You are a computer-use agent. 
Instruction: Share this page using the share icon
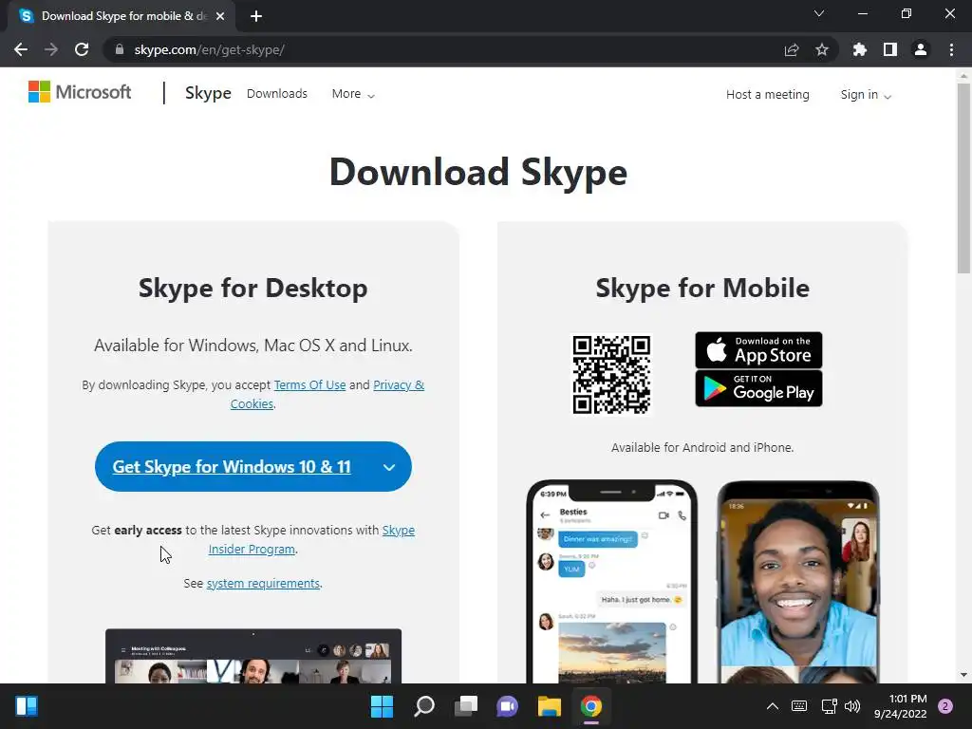pos(791,49)
